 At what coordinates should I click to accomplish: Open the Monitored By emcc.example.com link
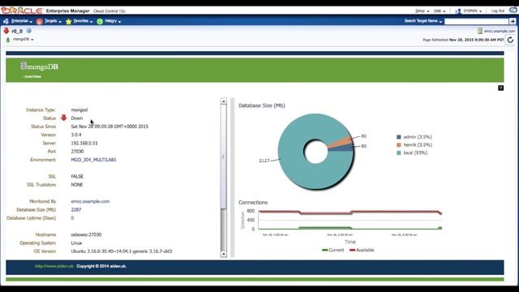click(x=90, y=201)
